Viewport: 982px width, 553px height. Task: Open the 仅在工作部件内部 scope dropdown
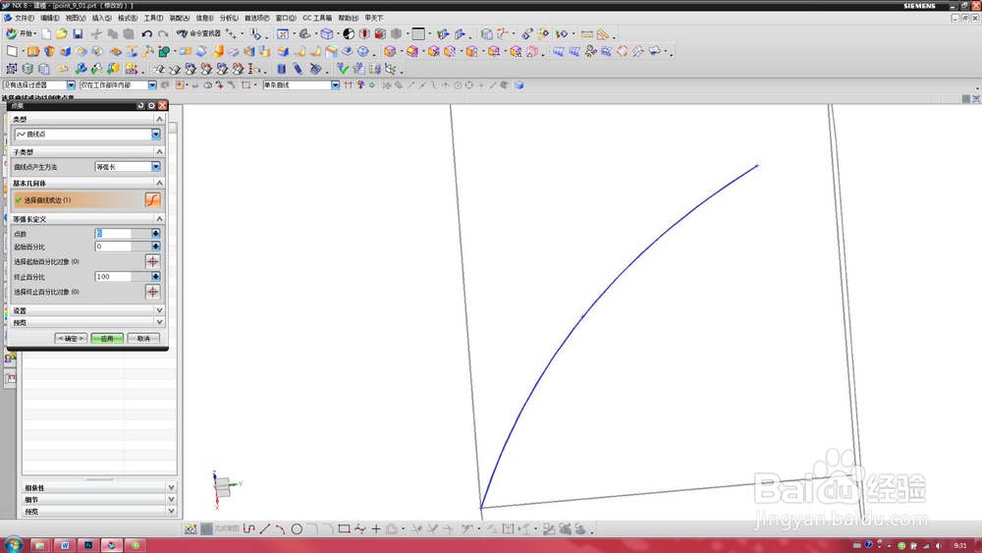[152, 85]
